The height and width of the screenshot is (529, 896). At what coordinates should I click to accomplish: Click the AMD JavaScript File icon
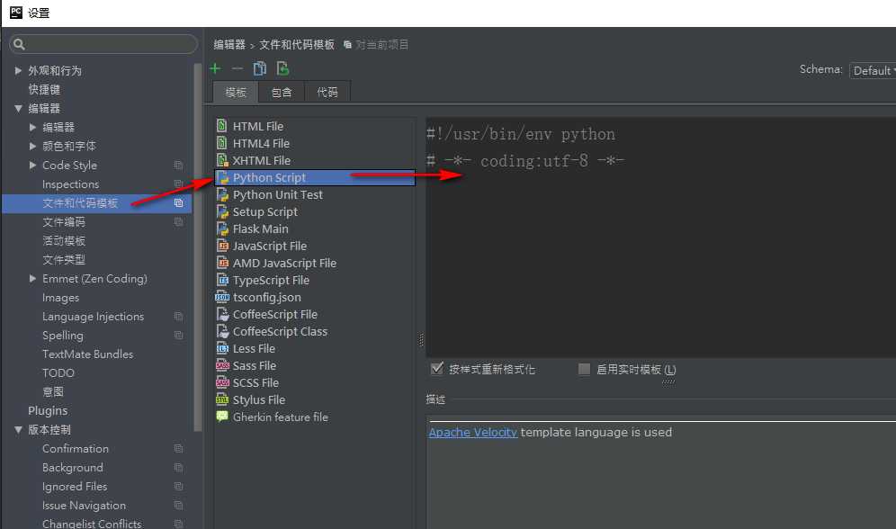point(222,263)
